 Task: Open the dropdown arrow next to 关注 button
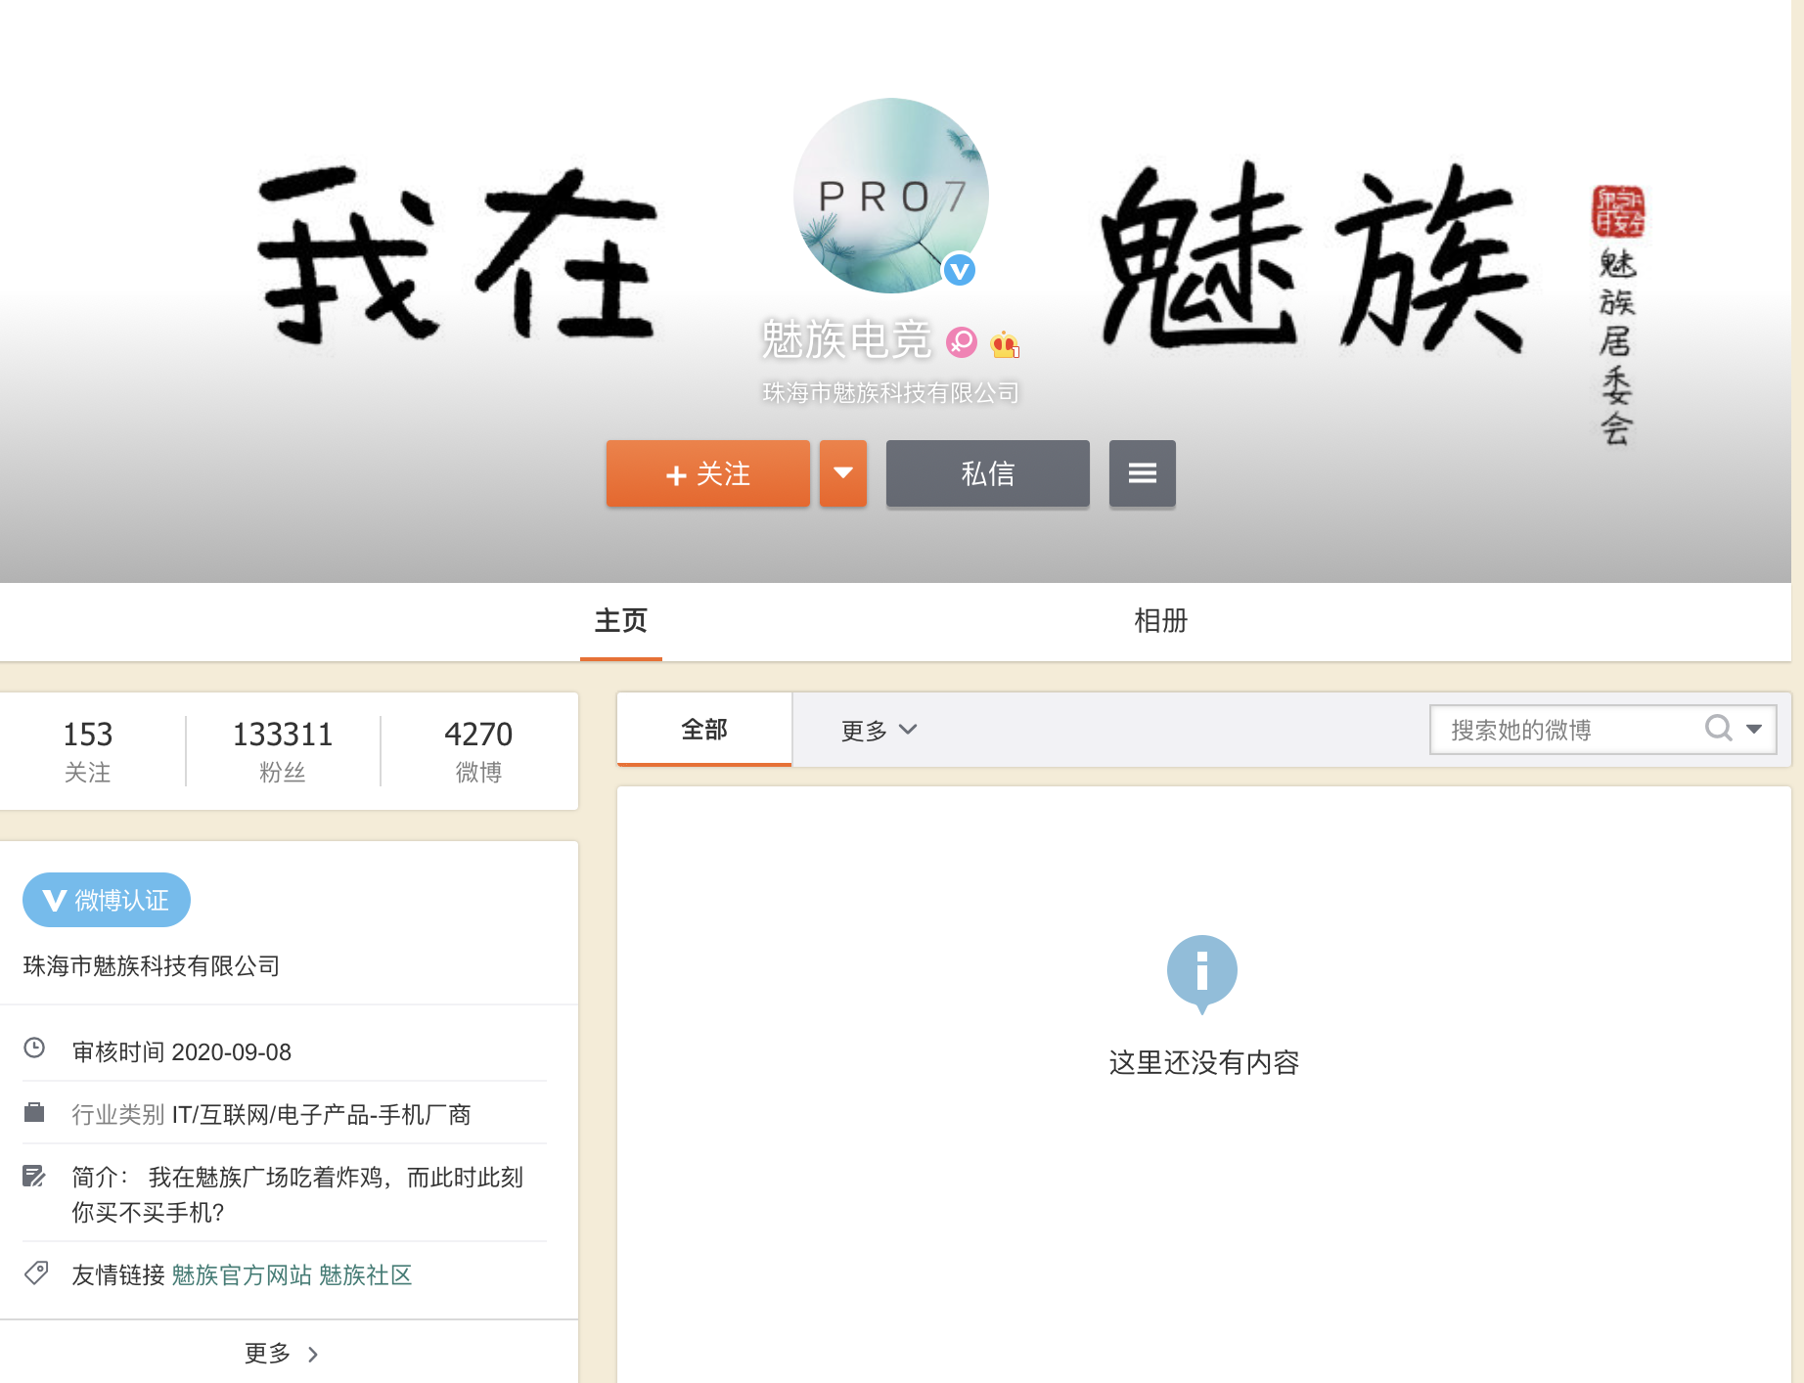point(842,473)
